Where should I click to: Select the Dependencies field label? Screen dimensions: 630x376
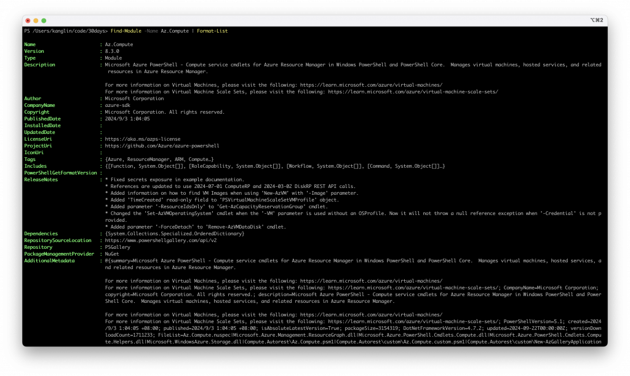click(41, 233)
